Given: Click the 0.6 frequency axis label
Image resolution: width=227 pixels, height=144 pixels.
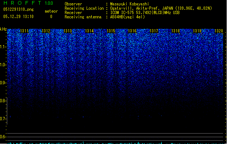Looking at the screenshot, I should click(x=3, y=137).
